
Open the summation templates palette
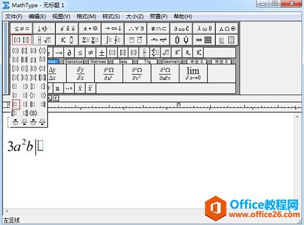point(90,40)
